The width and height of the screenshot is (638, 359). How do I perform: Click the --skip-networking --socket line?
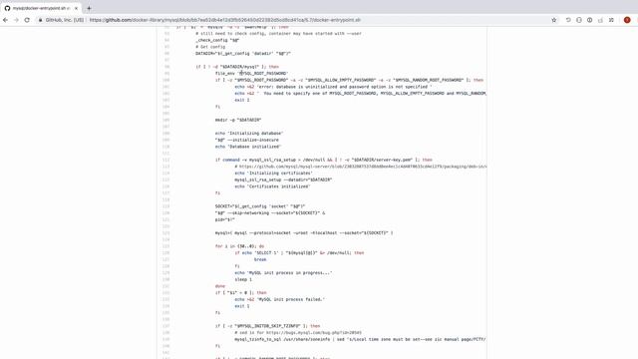pos(270,212)
